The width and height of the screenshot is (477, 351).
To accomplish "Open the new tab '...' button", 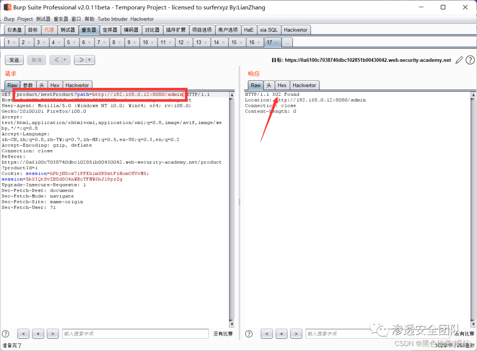I will pos(287,42).
